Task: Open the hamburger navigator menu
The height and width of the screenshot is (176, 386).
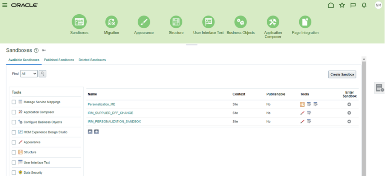Action: click(x=5, y=5)
